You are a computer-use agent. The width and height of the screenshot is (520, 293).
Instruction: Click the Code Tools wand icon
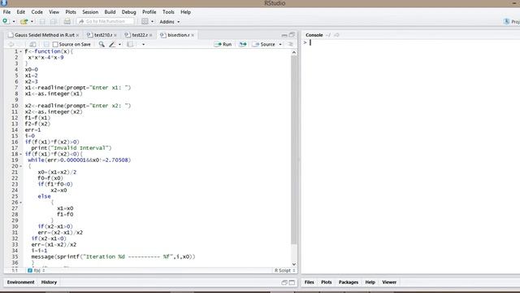point(112,44)
